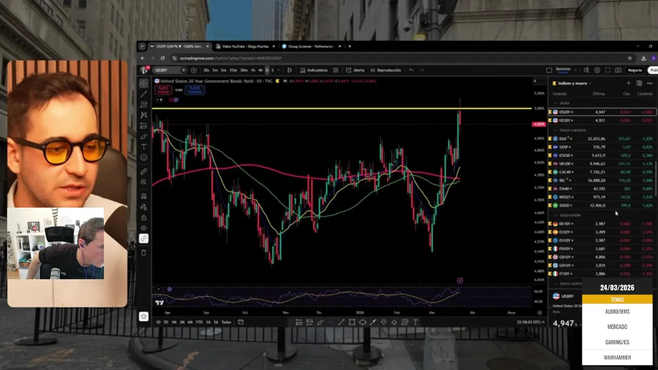Image resolution: width=658 pixels, height=370 pixels.
Task: Select the UK100 watchlist row
Action: click(x=603, y=163)
